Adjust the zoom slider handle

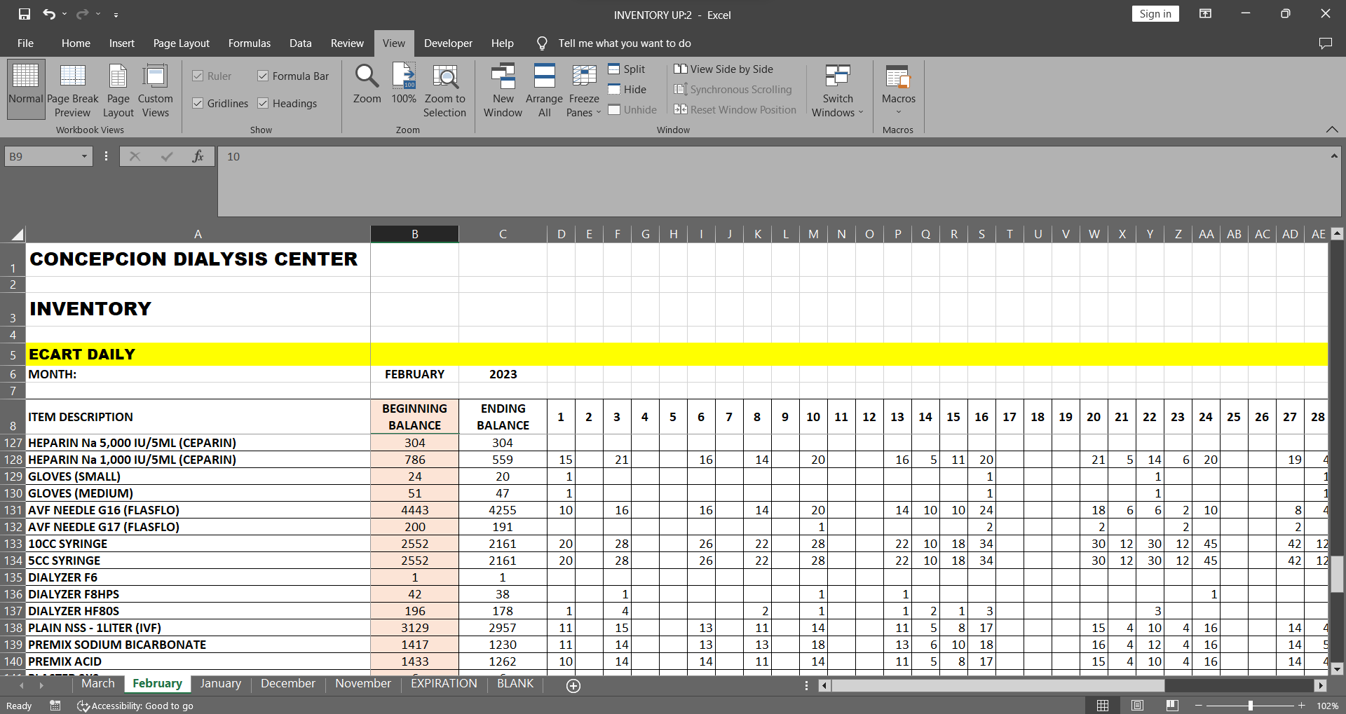(x=1251, y=706)
